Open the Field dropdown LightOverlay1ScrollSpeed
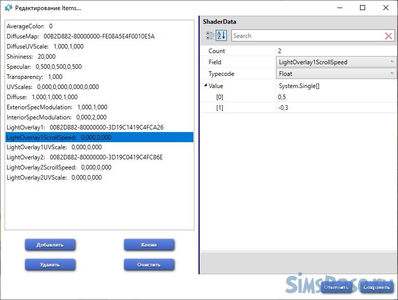This screenshot has width=398, height=300. (x=336, y=62)
